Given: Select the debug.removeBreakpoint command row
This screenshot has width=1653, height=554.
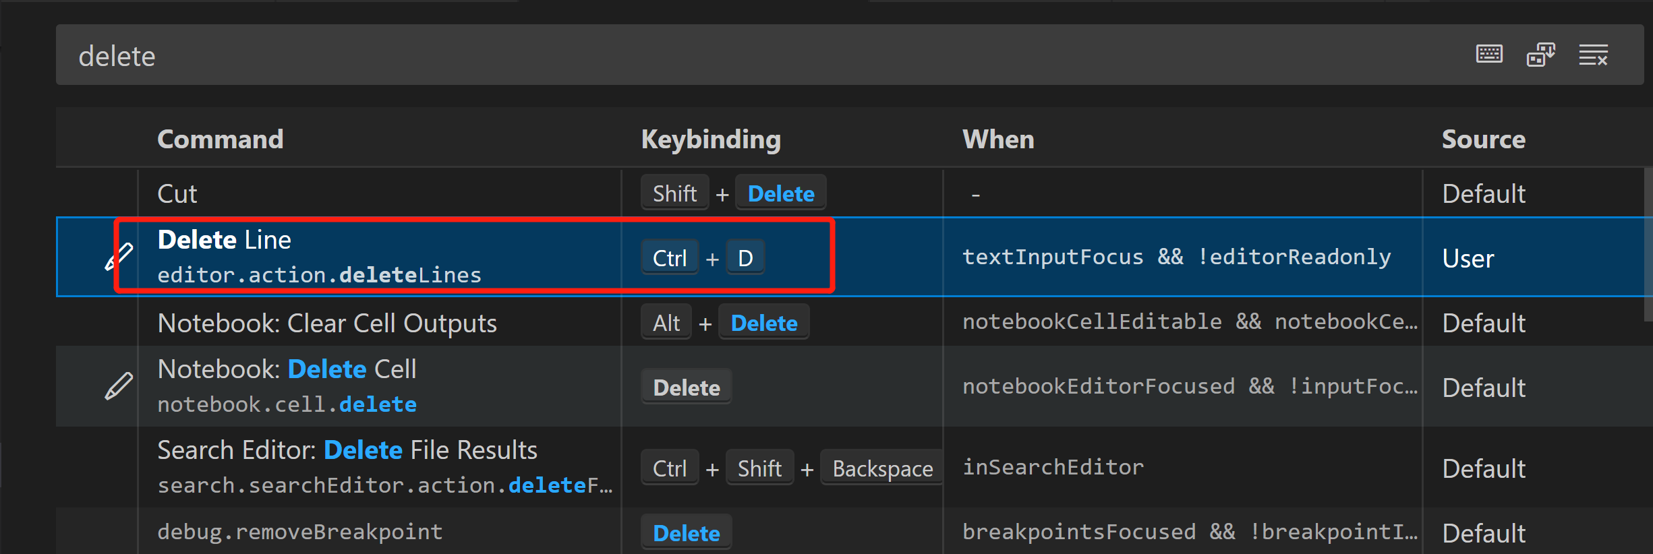Looking at the screenshot, I should coord(300,532).
